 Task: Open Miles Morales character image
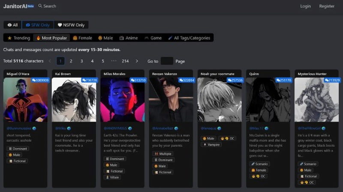click(x=123, y=100)
